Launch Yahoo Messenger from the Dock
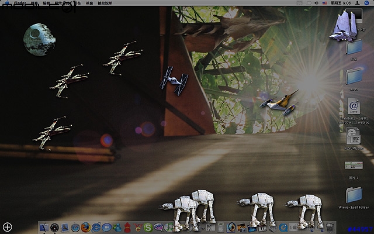This screenshot has width=374, height=234. (138, 228)
